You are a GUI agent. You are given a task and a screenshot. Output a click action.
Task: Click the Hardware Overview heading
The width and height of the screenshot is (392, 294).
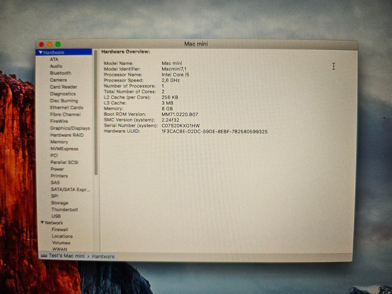(126, 52)
